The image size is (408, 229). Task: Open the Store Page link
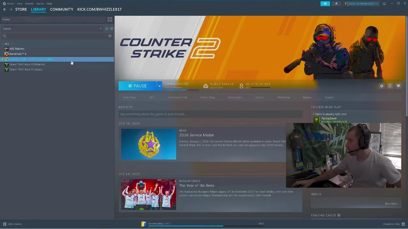pyautogui.click(x=129, y=97)
